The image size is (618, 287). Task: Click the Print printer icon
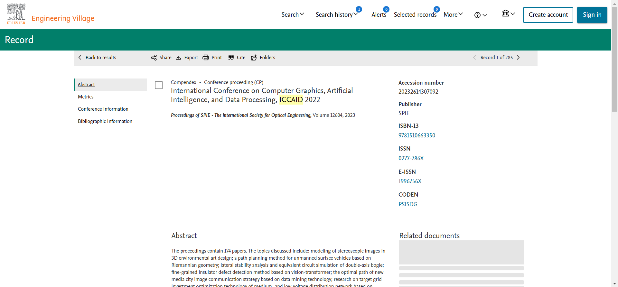coord(206,58)
